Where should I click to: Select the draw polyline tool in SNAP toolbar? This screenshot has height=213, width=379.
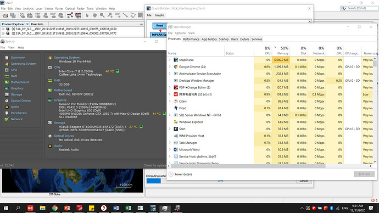[x=133, y=15]
